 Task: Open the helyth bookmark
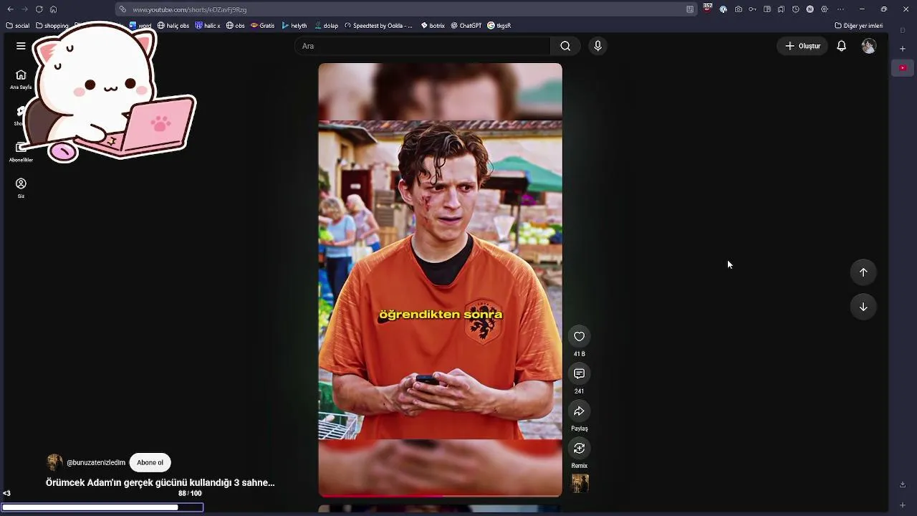(294, 26)
